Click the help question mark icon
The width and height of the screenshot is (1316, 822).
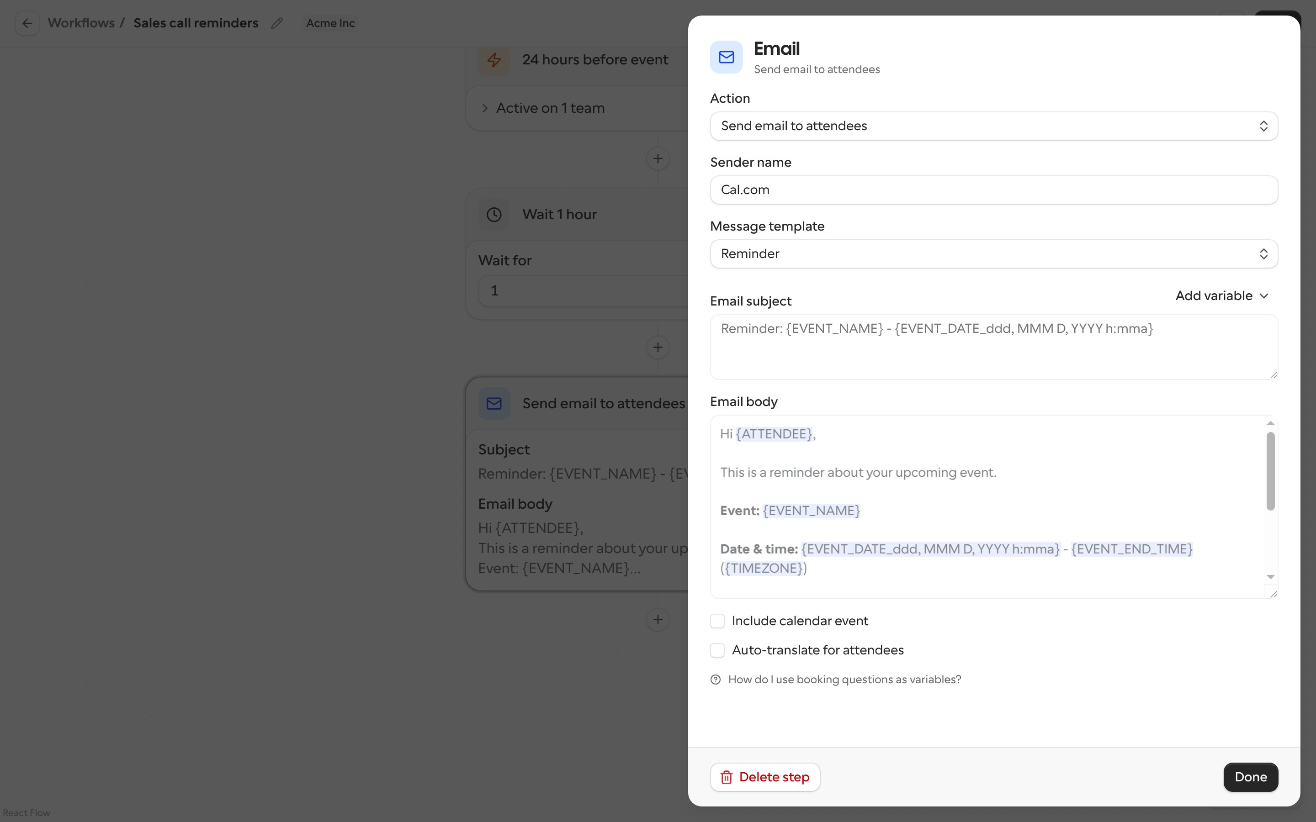click(716, 680)
